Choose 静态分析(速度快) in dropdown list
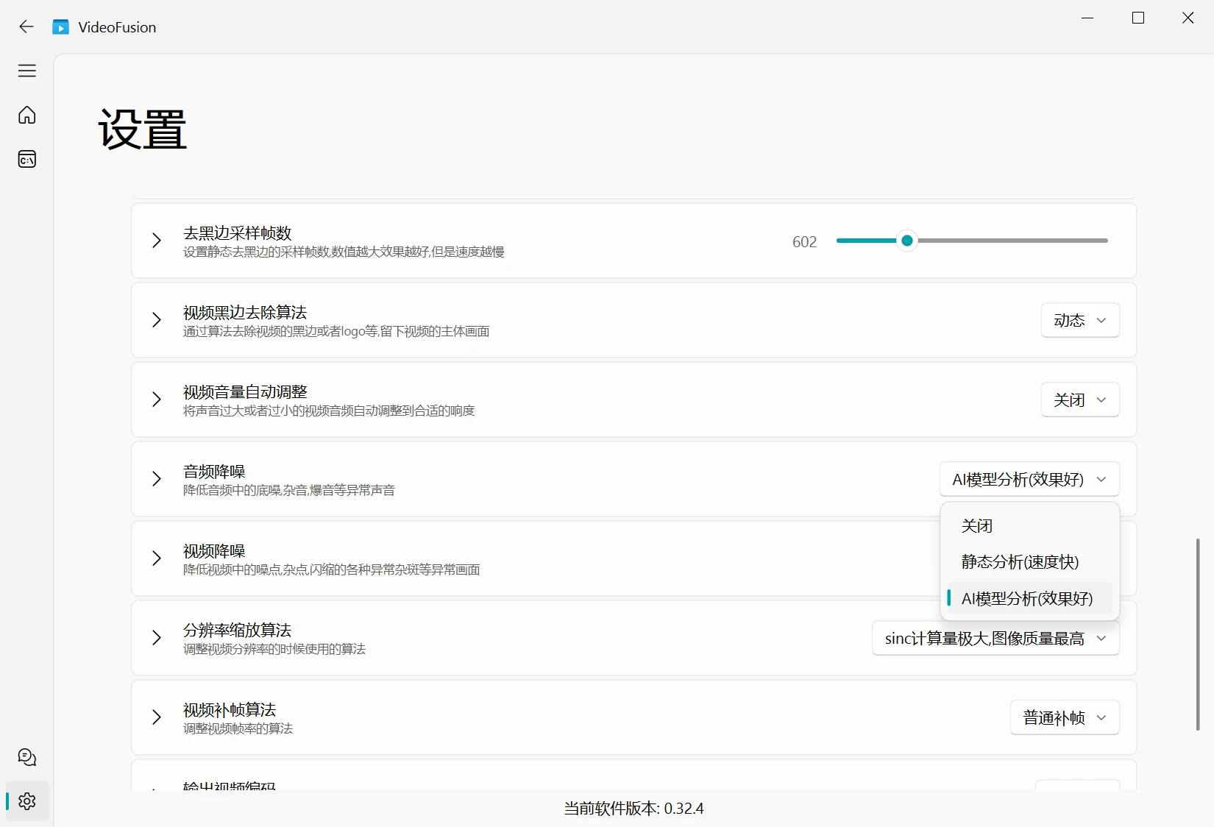Viewport: 1214px width, 827px height. click(x=1029, y=561)
